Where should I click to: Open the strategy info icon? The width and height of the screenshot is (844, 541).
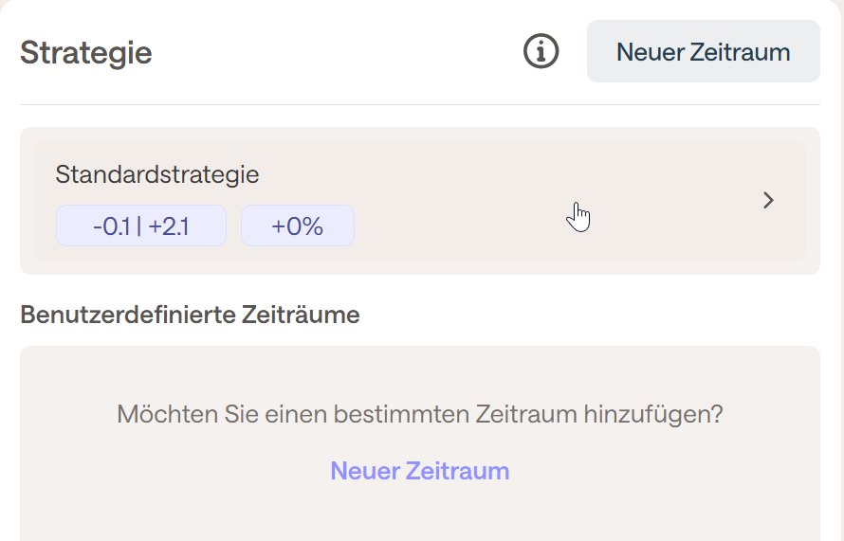click(541, 51)
